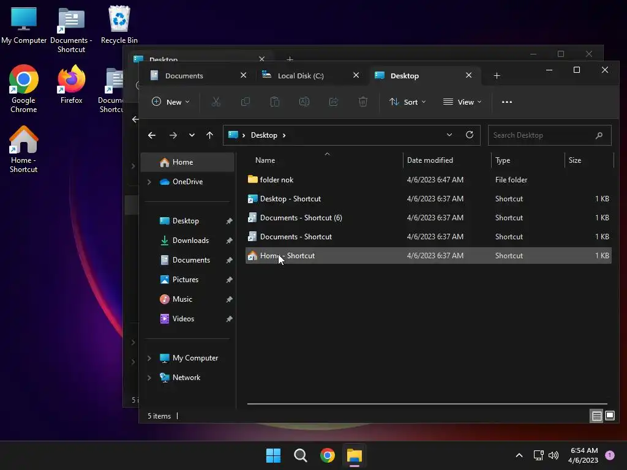
Task: Switch to the Local Disk (C:) tab
Action: pos(305,75)
